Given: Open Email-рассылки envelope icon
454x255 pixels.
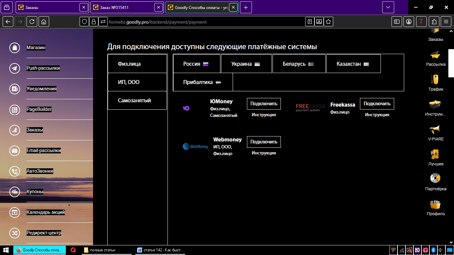Looking at the screenshot, I should (14, 150).
